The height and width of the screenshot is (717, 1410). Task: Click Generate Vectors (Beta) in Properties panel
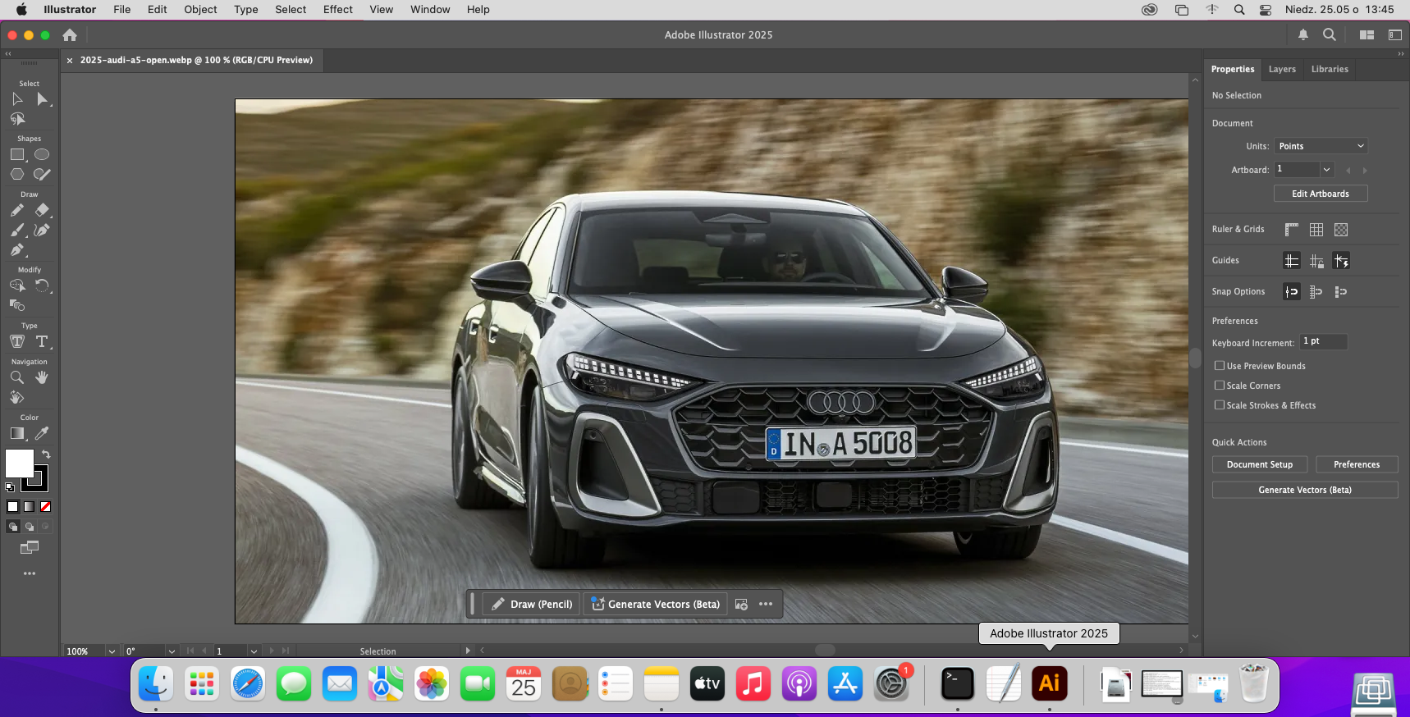coord(1305,490)
